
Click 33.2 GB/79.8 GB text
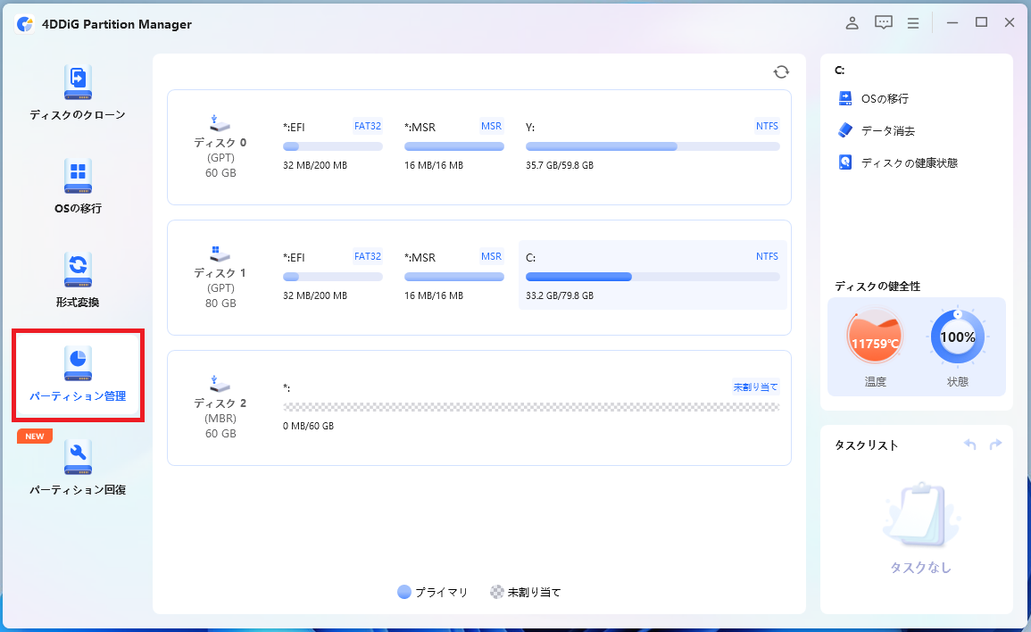click(x=560, y=296)
